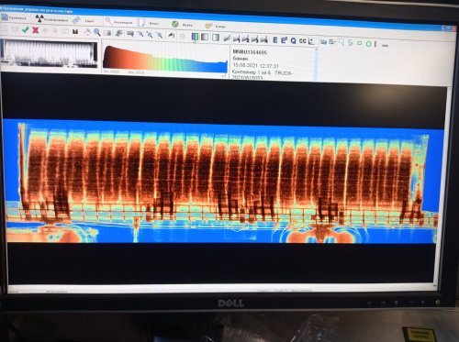Open the tab with the document-pencil icon
The width and height of the screenshot is (459, 342).
coord(149,23)
